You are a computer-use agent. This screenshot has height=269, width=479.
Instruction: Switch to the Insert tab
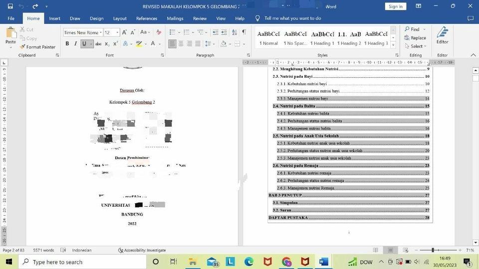tap(54, 18)
